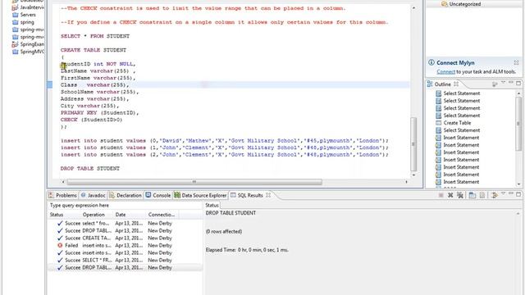This screenshot has width=525, height=295.
Task: Select the JavaIntervi project
Action: point(32,7)
